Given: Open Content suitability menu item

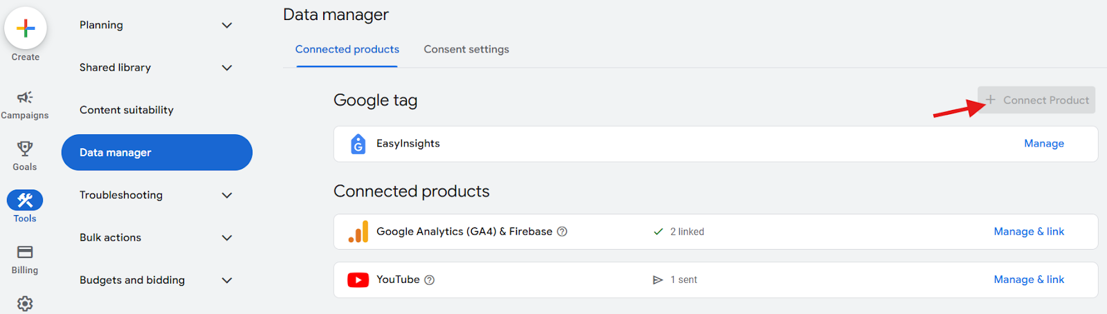Looking at the screenshot, I should click(x=127, y=110).
